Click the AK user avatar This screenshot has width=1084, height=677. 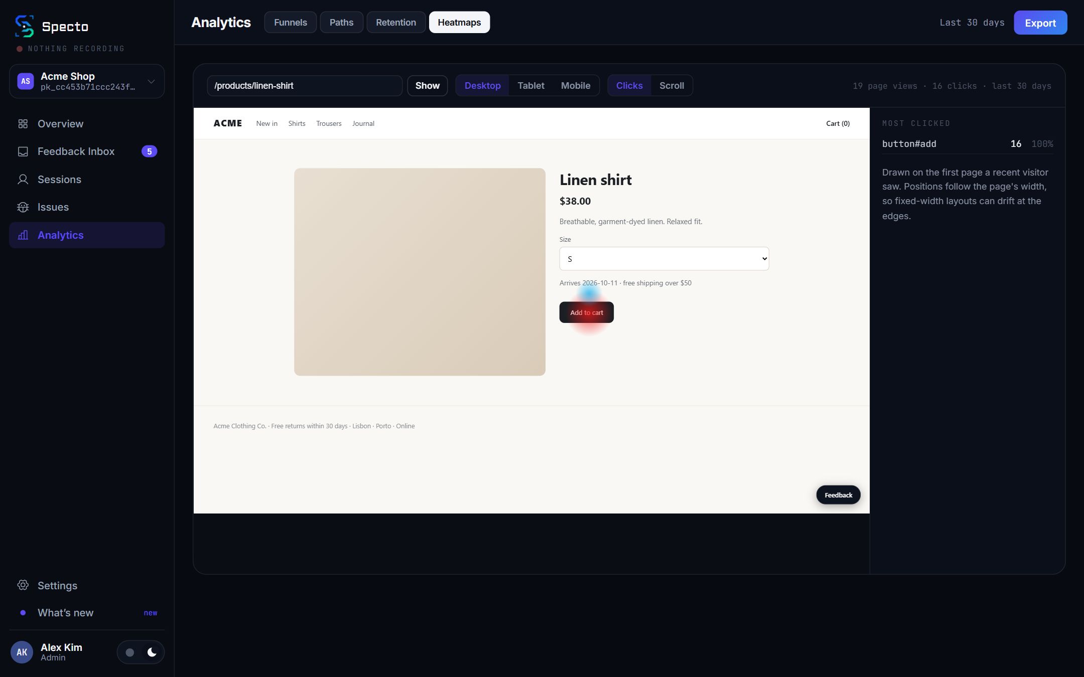[x=22, y=652]
